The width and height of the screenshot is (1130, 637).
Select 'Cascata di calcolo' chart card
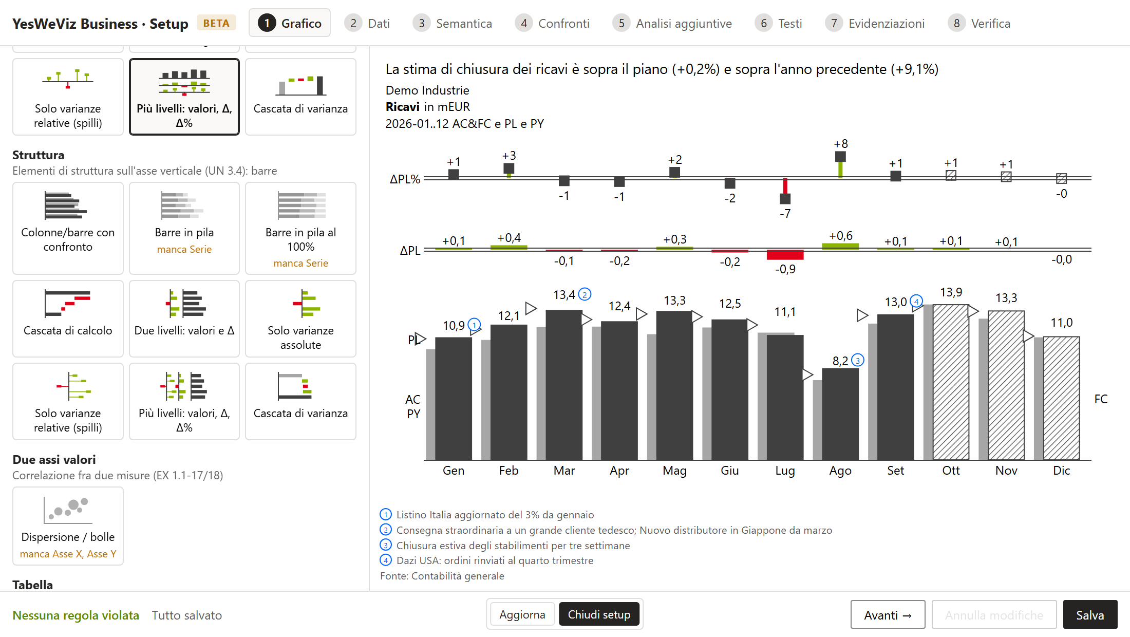click(x=68, y=318)
